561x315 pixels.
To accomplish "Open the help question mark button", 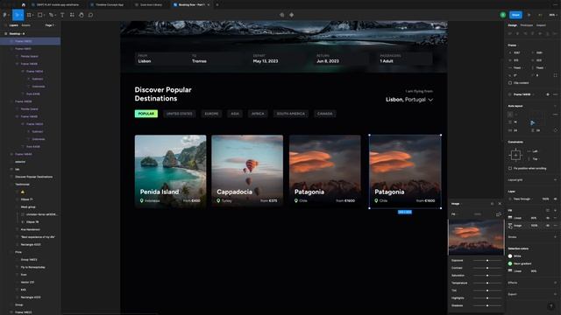I will 551,306.
